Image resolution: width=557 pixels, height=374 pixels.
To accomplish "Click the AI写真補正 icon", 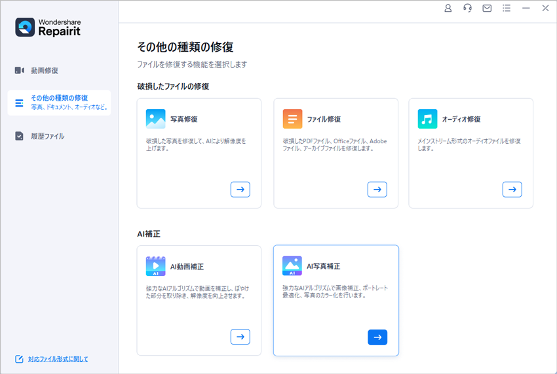I will coord(292,266).
